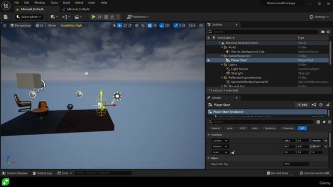Collapse the Audio folder in Outliner
The width and height of the screenshot is (333, 187).
pyautogui.click(x=222, y=47)
